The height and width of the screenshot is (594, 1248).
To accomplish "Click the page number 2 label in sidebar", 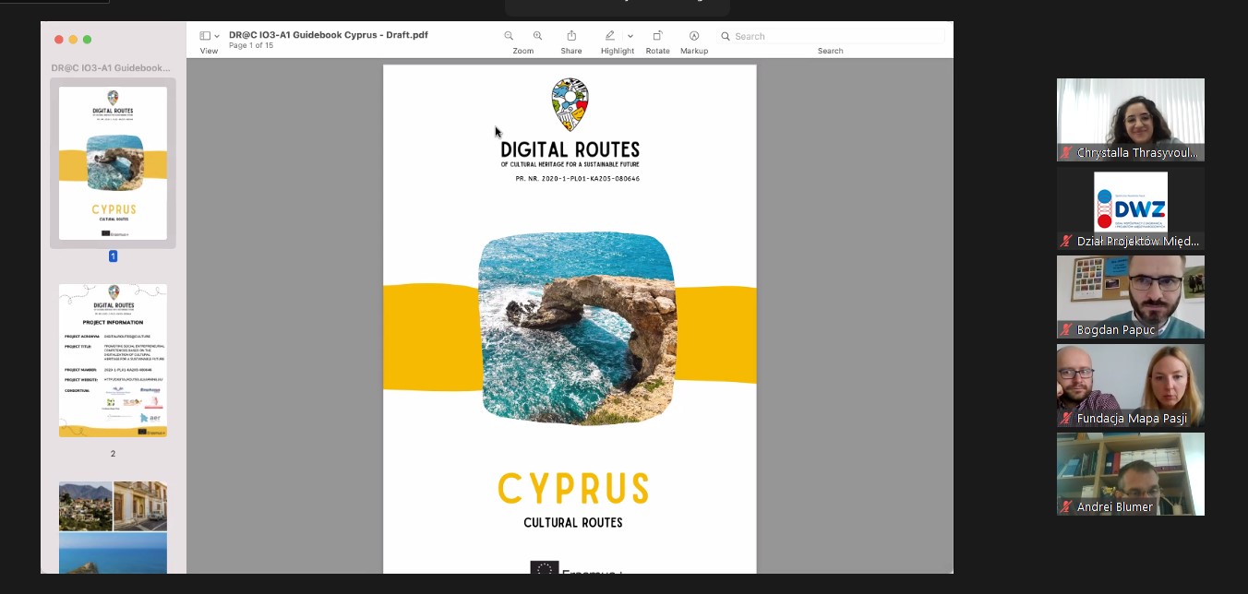I will coord(113,454).
